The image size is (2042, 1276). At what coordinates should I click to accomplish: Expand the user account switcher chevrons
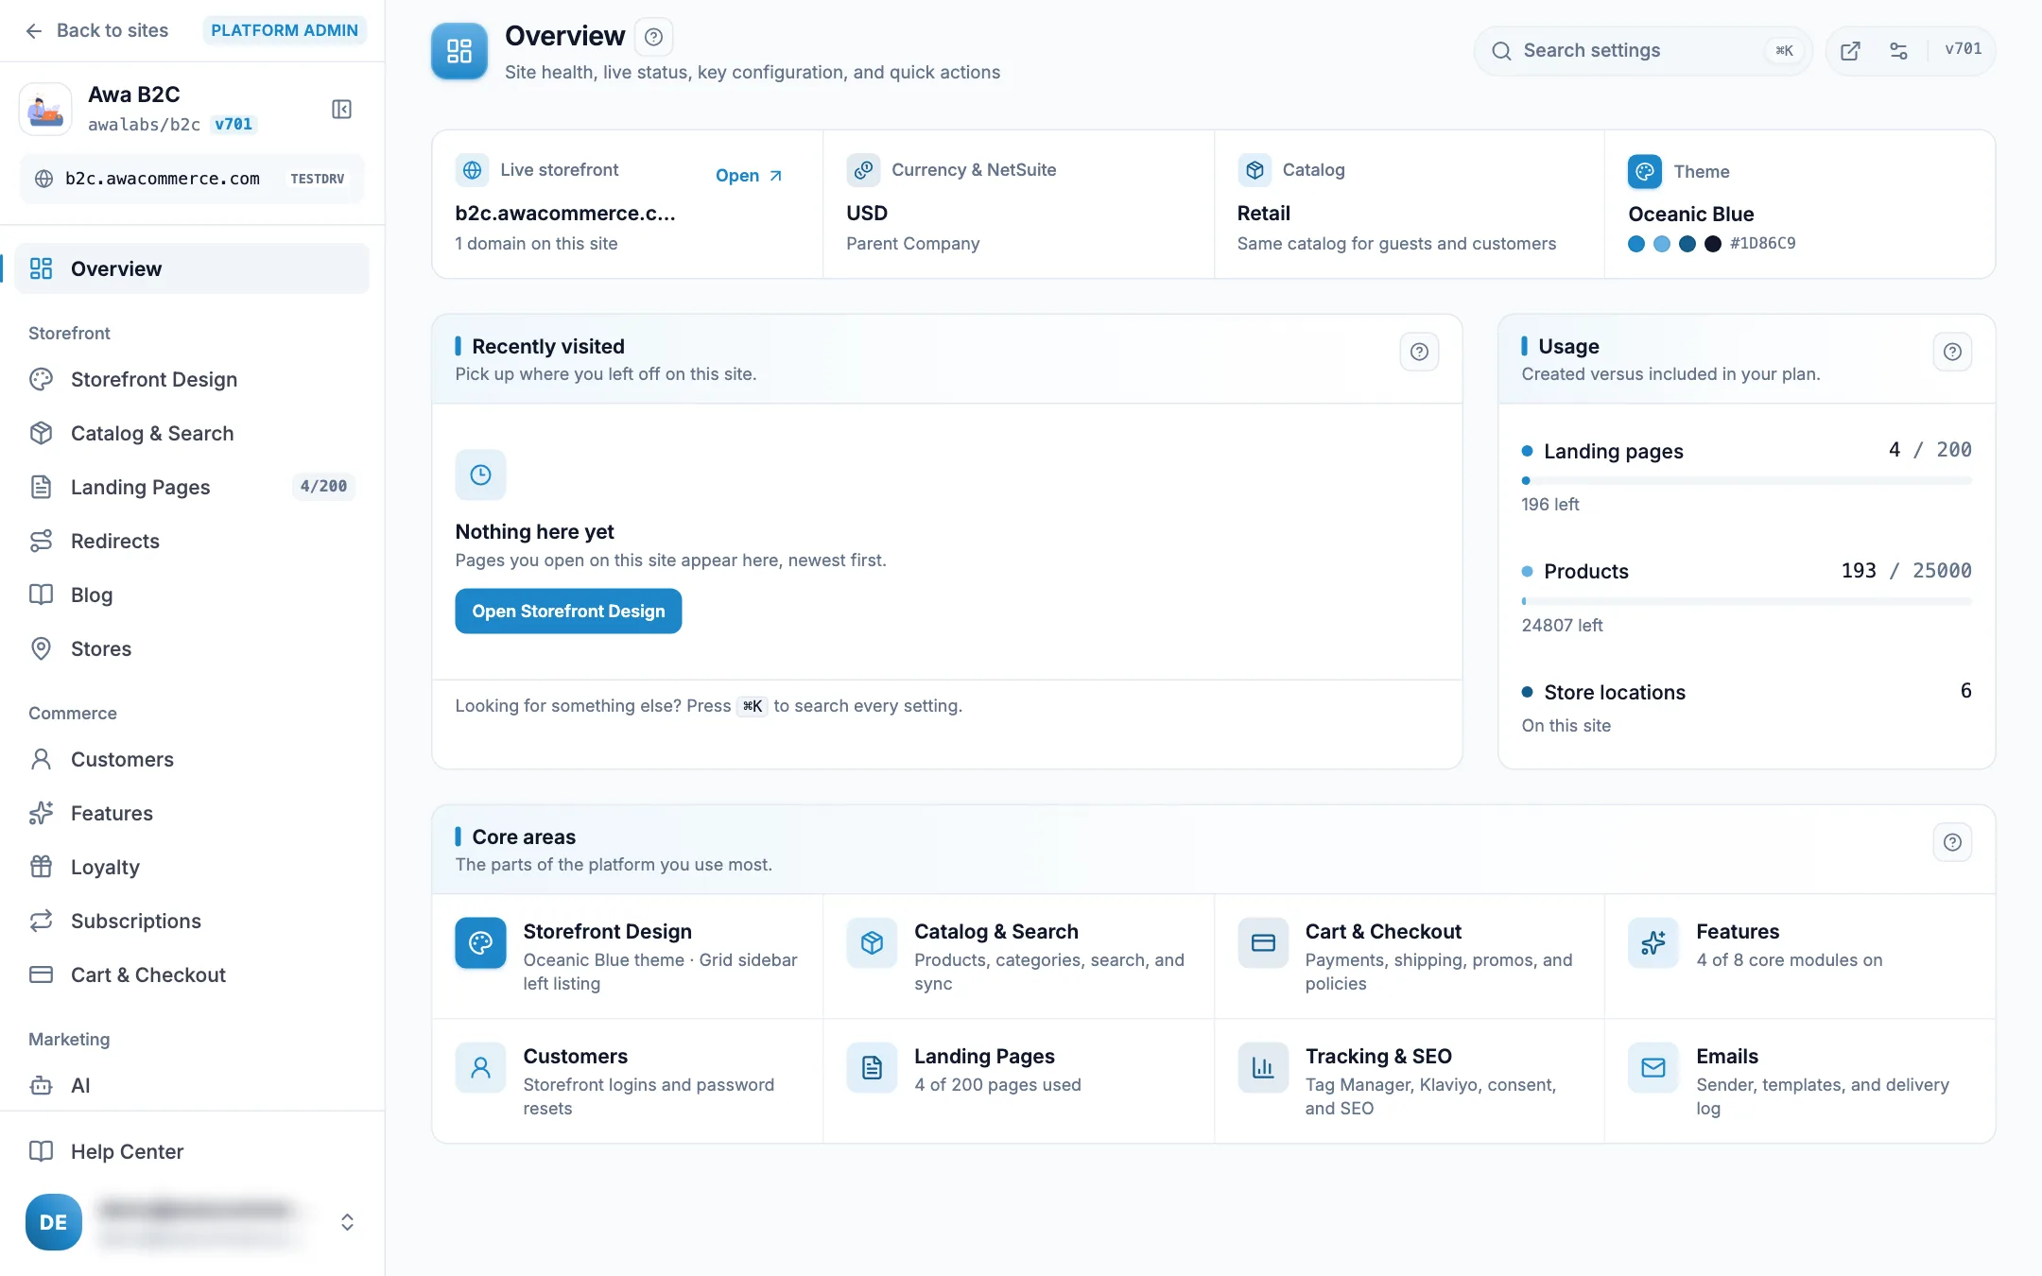pyautogui.click(x=347, y=1222)
